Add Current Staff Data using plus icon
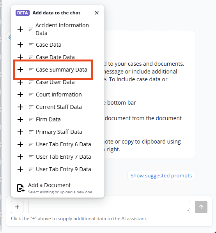This screenshot has height=233, width=216. click(20, 107)
